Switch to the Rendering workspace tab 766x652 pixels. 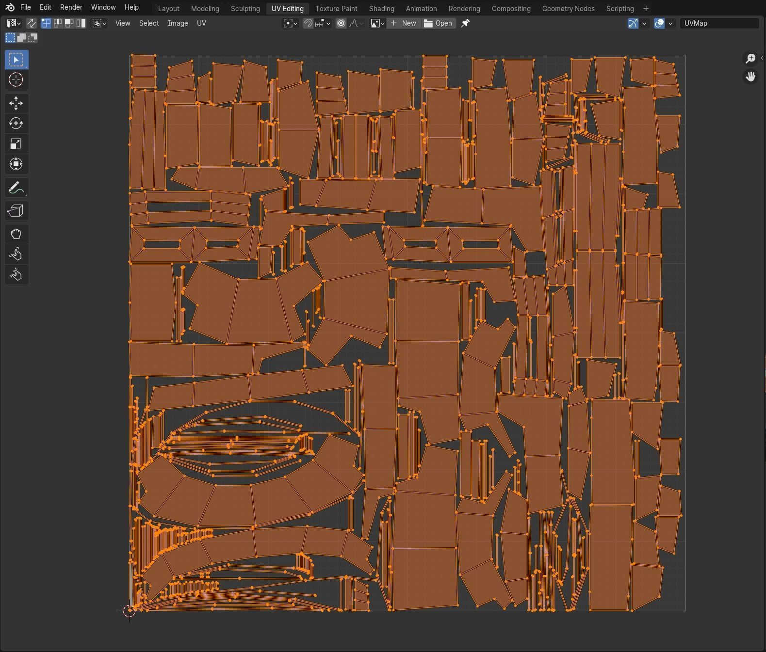[x=464, y=9]
